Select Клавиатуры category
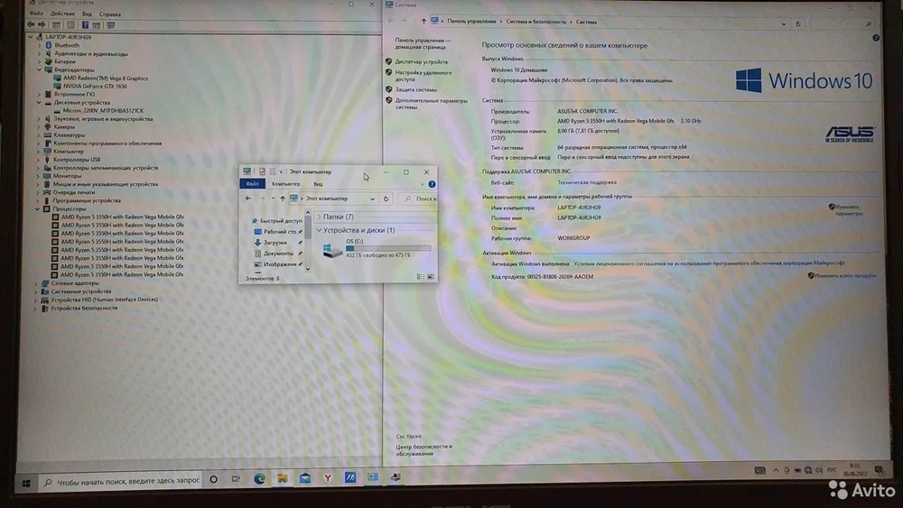This screenshot has width=903, height=508. [x=70, y=135]
